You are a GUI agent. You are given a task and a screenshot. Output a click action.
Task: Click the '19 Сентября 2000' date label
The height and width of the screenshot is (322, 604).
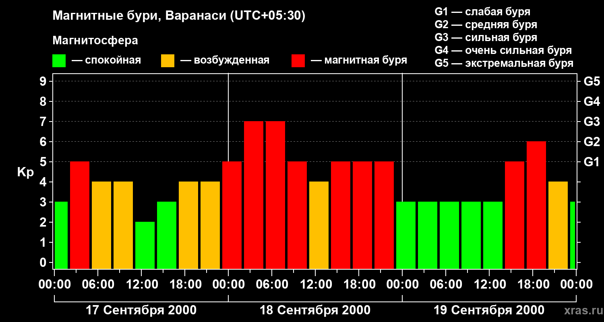(x=489, y=310)
